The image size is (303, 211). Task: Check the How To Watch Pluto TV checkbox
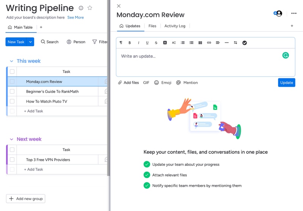click(12, 101)
